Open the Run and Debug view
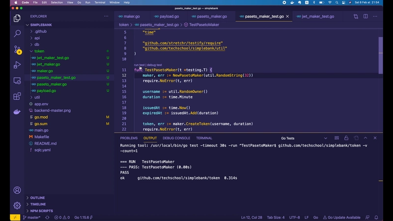 tap(17, 65)
